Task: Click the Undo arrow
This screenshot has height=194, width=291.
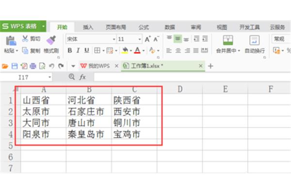Action: (51, 66)
